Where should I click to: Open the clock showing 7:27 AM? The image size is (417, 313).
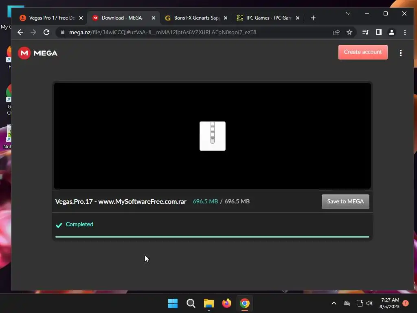pyautogui.click(x=389, y=303)
